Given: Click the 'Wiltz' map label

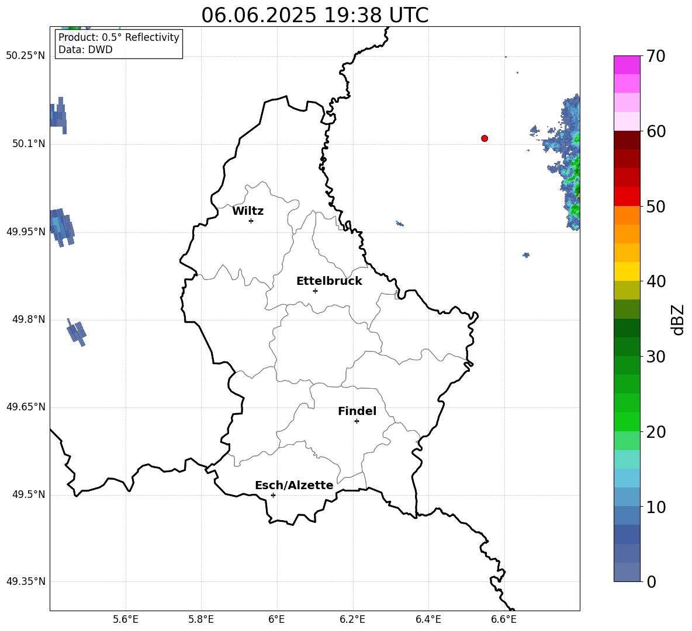Looking at the screenshot, I should (248, 211).
